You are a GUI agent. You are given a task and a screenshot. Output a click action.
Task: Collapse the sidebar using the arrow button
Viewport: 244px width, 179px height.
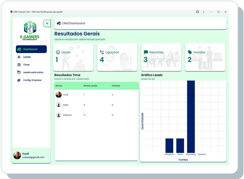(x=46, y=23)
